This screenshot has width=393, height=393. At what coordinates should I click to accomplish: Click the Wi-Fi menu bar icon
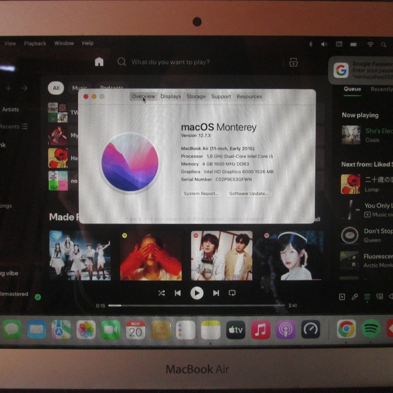[x=370, y=44]
